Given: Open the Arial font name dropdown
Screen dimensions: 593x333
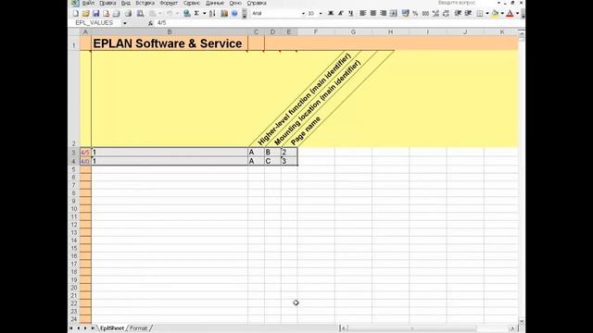Looking at the screenshot, I should click(x=303, y=14).
